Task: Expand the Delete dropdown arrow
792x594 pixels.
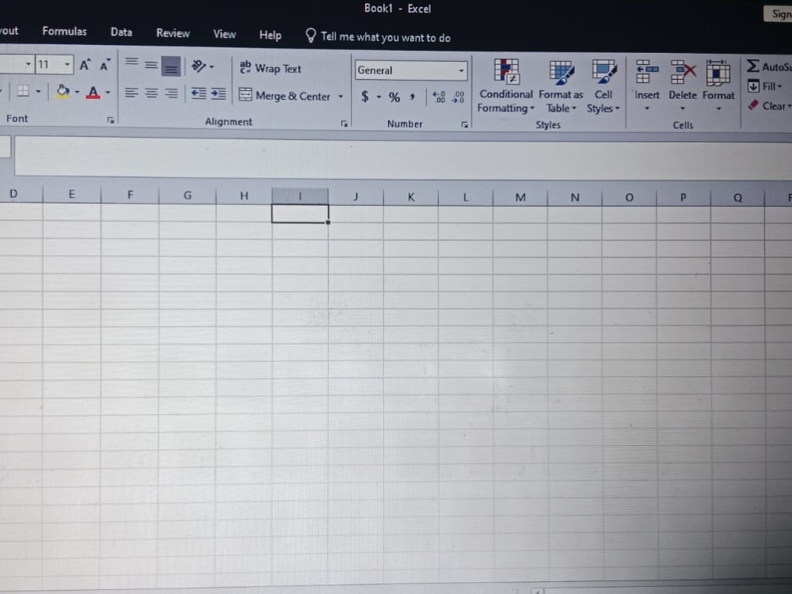Action: point(683,109)
